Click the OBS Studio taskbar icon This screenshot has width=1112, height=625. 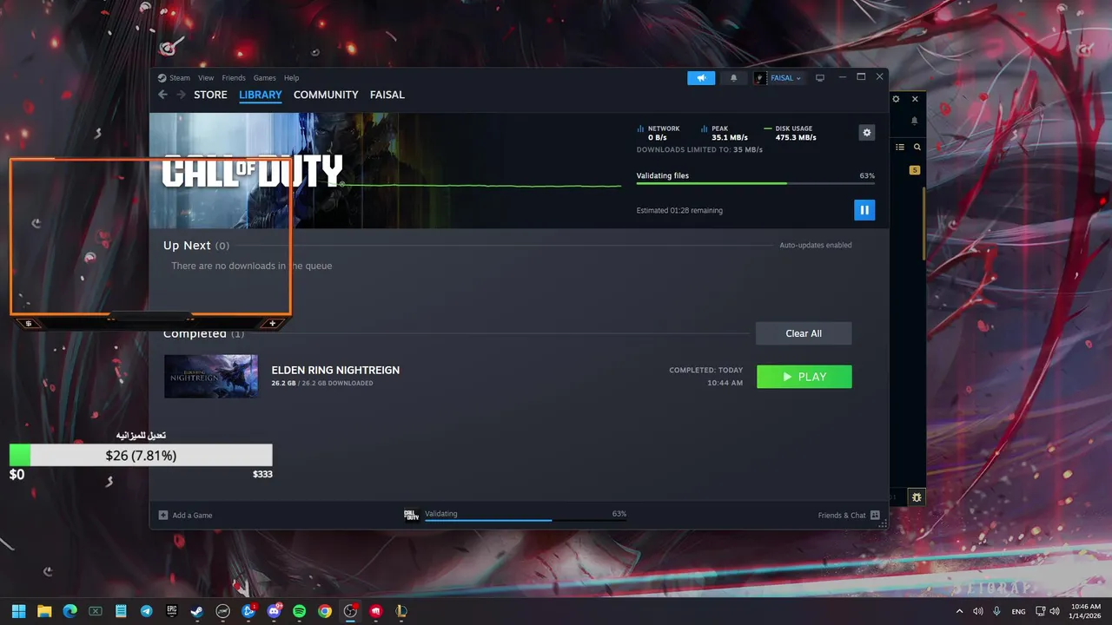[350, 611]
